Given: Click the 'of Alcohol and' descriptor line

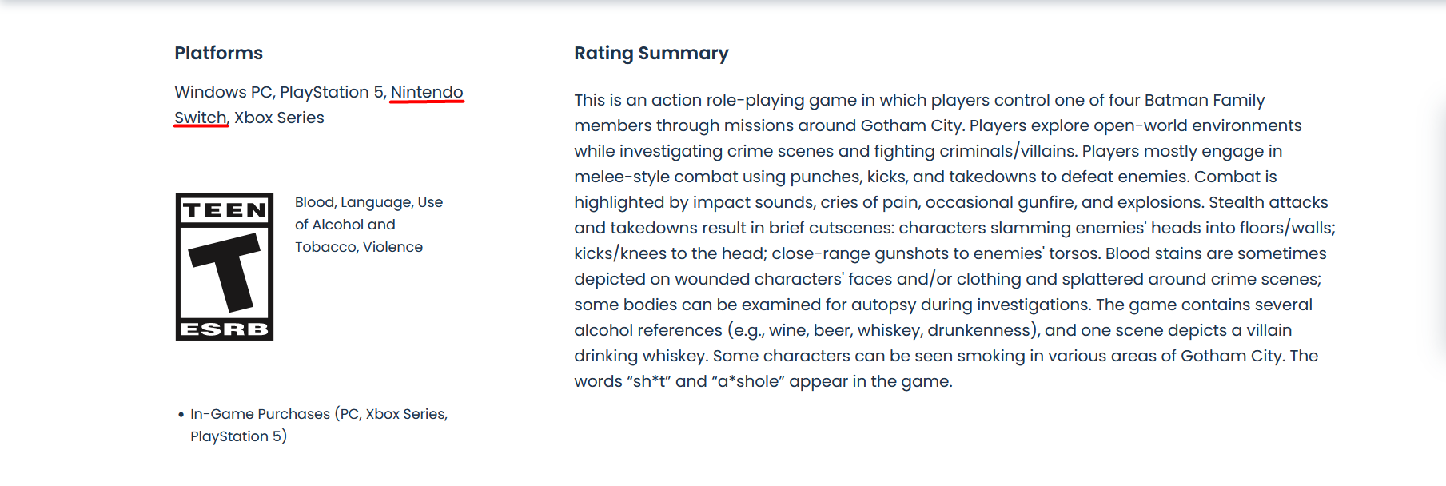Looking at the screenshot, I should 345,225.
